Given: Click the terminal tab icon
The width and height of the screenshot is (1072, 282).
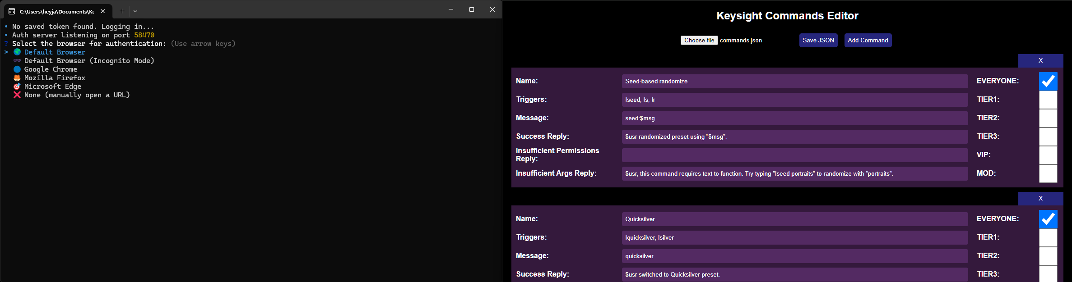Looking at the screenshot, I should click(12, 11).
